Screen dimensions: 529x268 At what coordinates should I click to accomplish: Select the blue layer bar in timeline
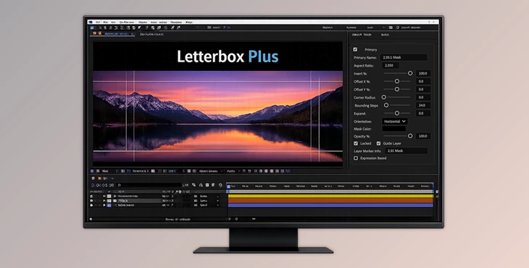[330, 205]
